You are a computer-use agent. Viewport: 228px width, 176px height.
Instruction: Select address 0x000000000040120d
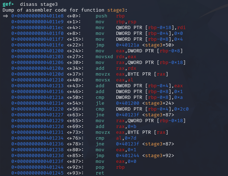click(37, 74)
